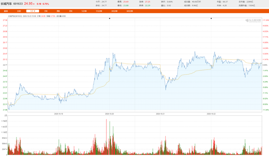Screen dimensions: 269x156
Task: Click the 成交量 value 40.06万手
Action: click(x=196, y=2)
